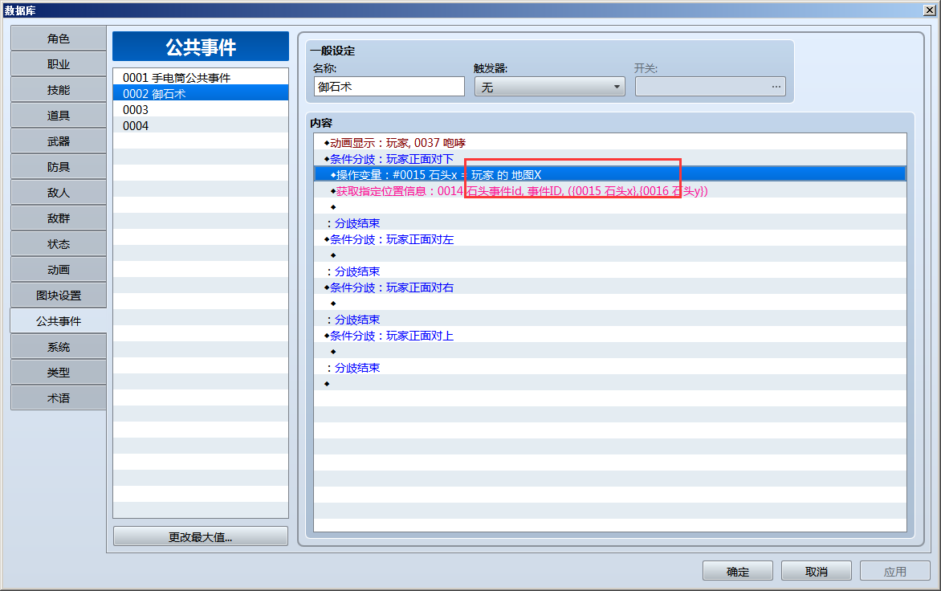
Task: Go to the 敌人 tab
Action: tap(59, 193)
